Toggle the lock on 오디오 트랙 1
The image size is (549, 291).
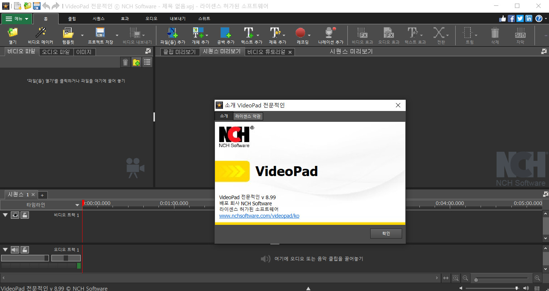[x=25, y=250]
